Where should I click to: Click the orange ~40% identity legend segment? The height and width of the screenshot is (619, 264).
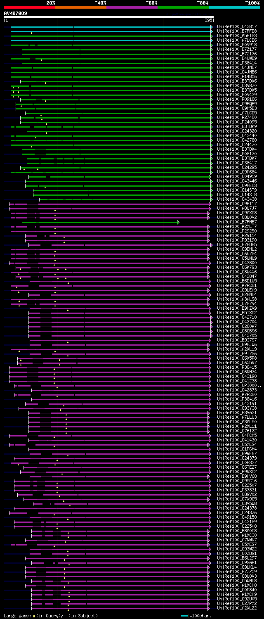tap(80, 7)
